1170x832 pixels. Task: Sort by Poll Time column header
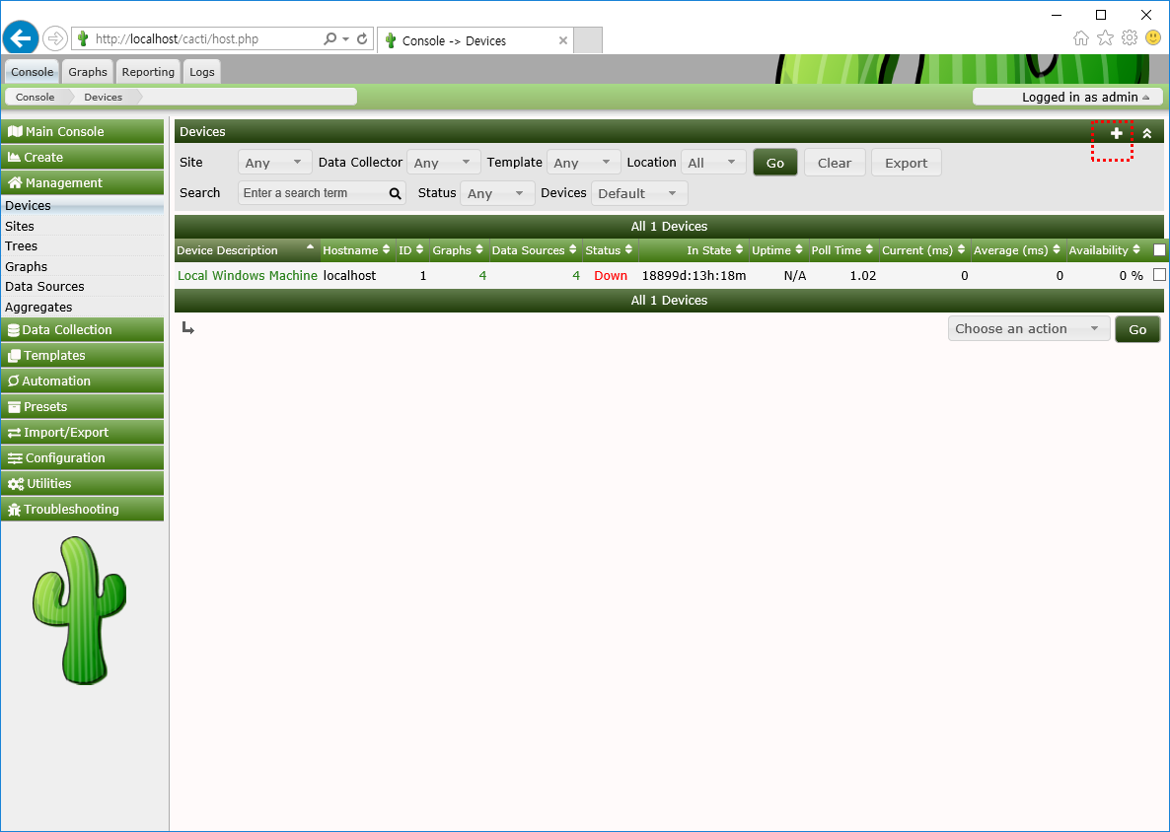(x=843, y=250)
